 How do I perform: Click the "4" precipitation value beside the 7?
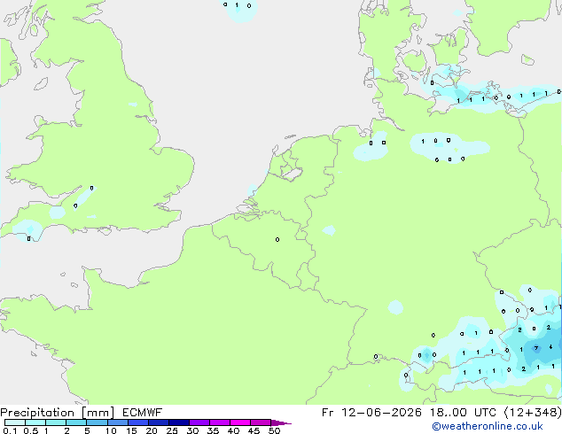tap(550, 347)
